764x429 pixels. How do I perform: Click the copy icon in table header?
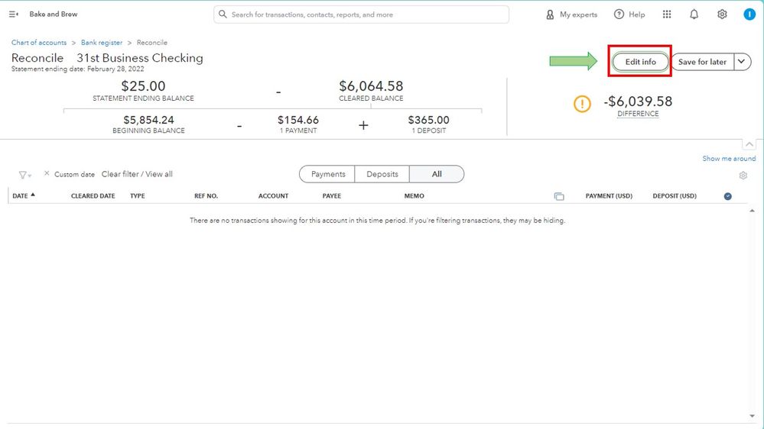tap(559, 196)
